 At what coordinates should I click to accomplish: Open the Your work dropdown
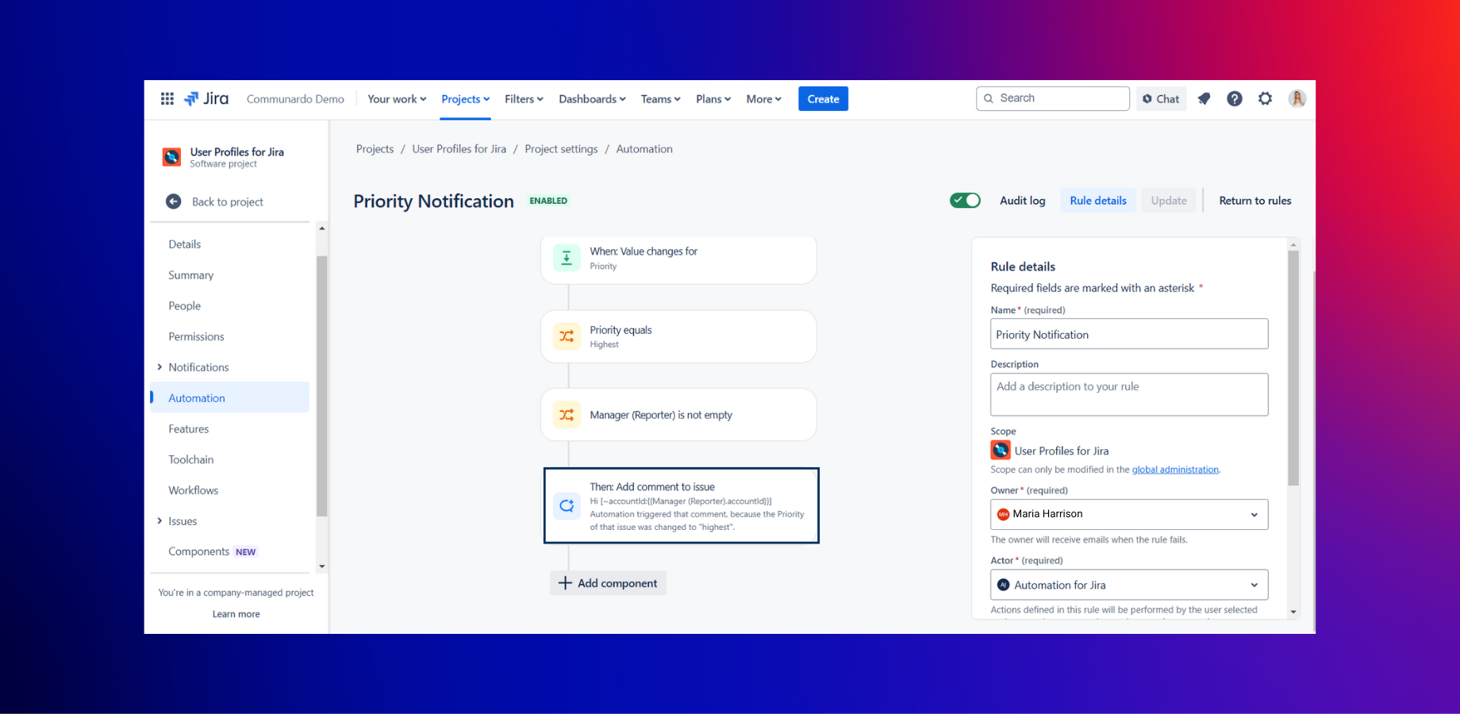tap(397, 99)
